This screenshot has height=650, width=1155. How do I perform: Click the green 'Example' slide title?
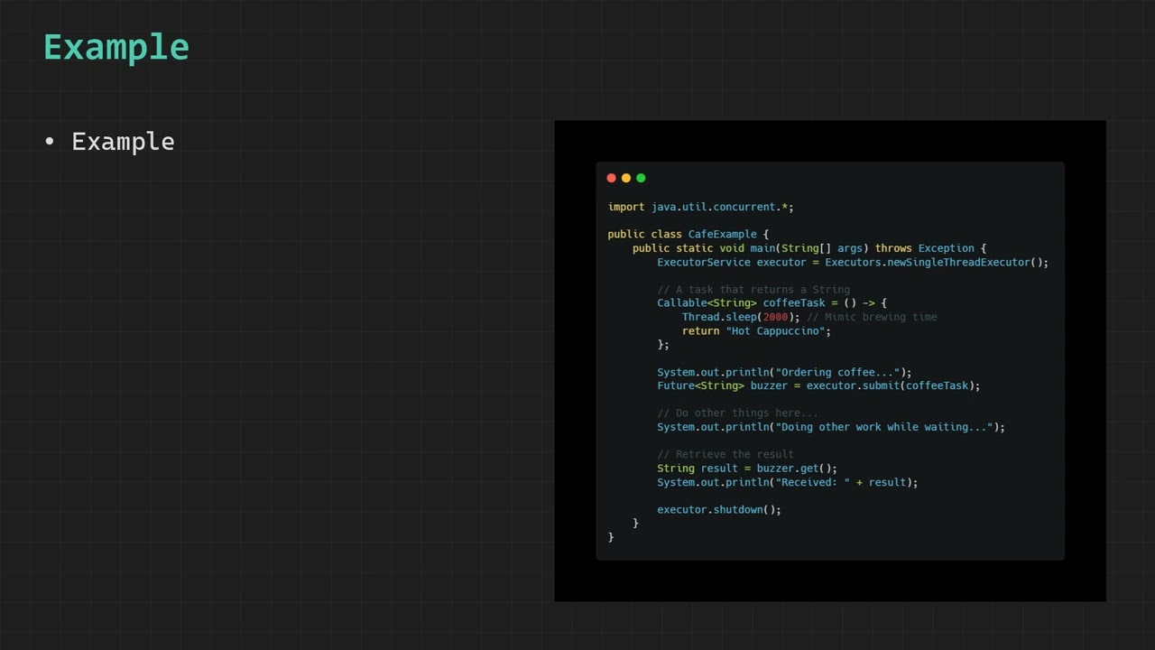click(x=116, y=48)
